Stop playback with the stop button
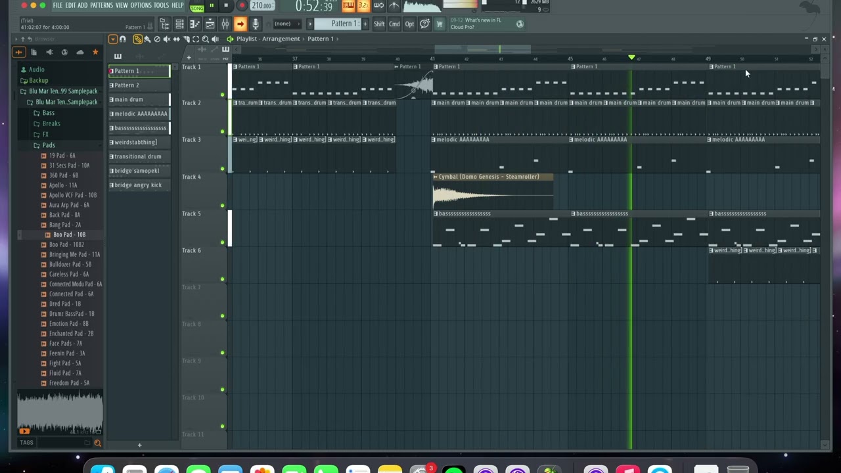Viewport: 841px width, 473px height. 226,6
